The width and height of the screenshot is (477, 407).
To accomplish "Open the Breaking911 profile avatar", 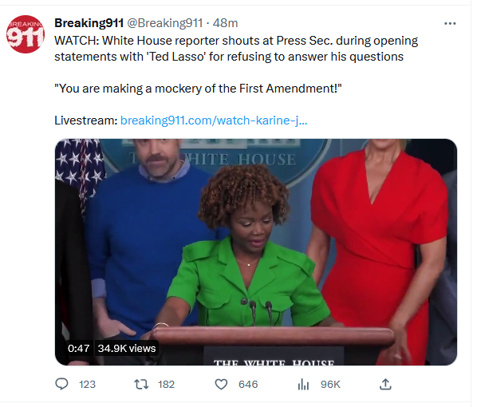I will [x=26, y=34].
